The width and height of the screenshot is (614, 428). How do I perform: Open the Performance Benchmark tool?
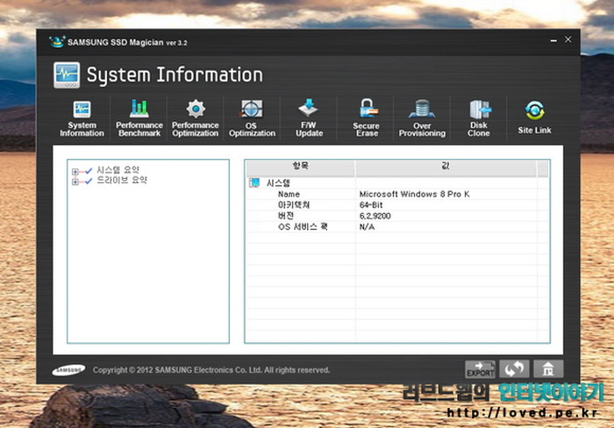point(139,118)
